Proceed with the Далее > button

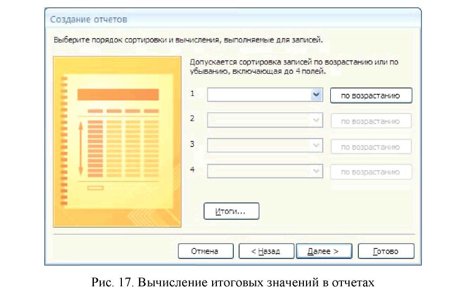(324, 252)
